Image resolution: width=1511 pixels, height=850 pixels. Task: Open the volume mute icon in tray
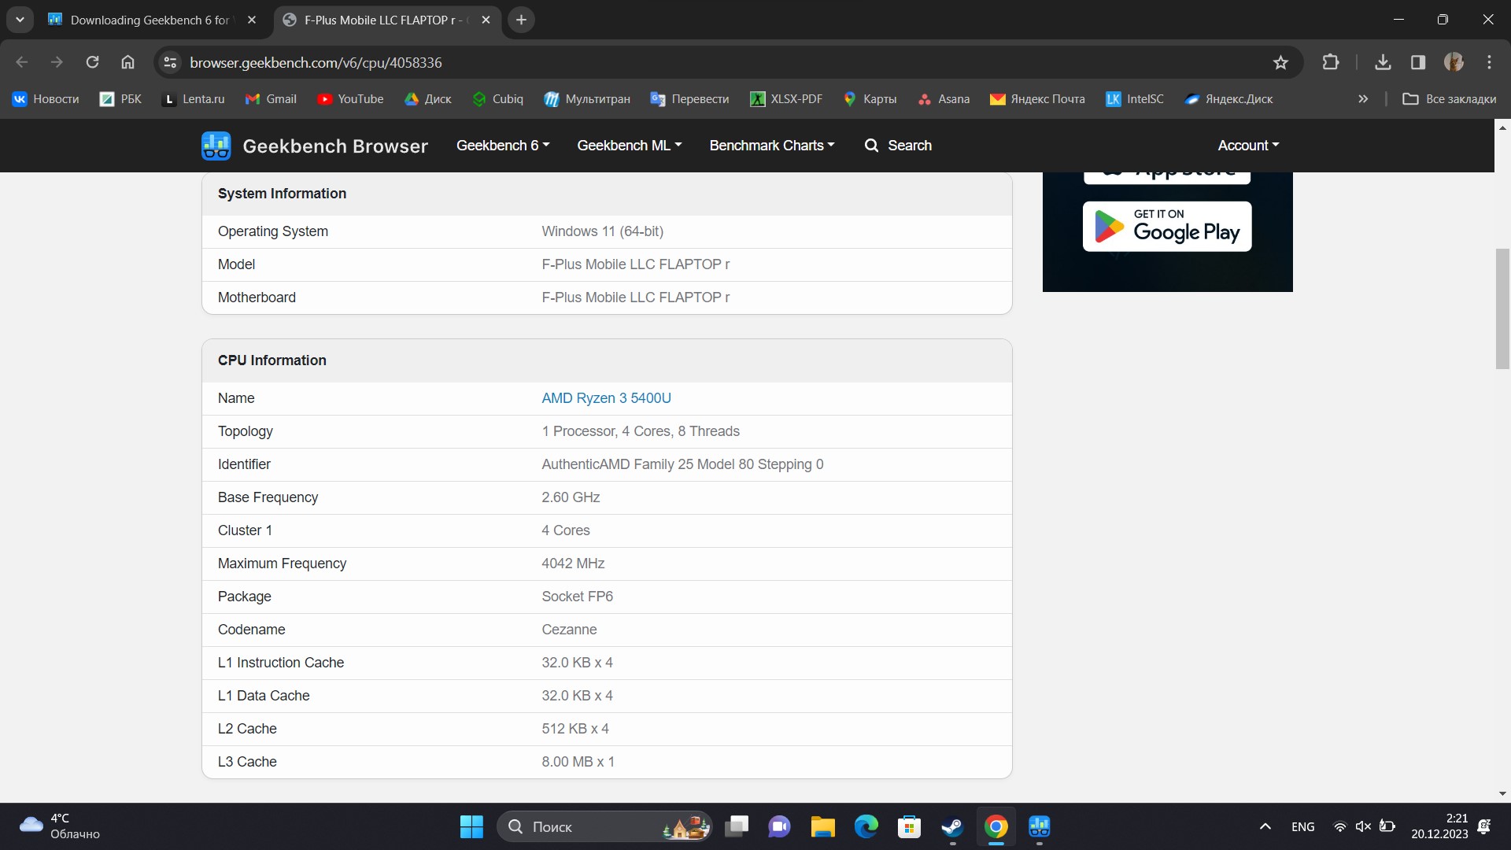coord(1363,826)
